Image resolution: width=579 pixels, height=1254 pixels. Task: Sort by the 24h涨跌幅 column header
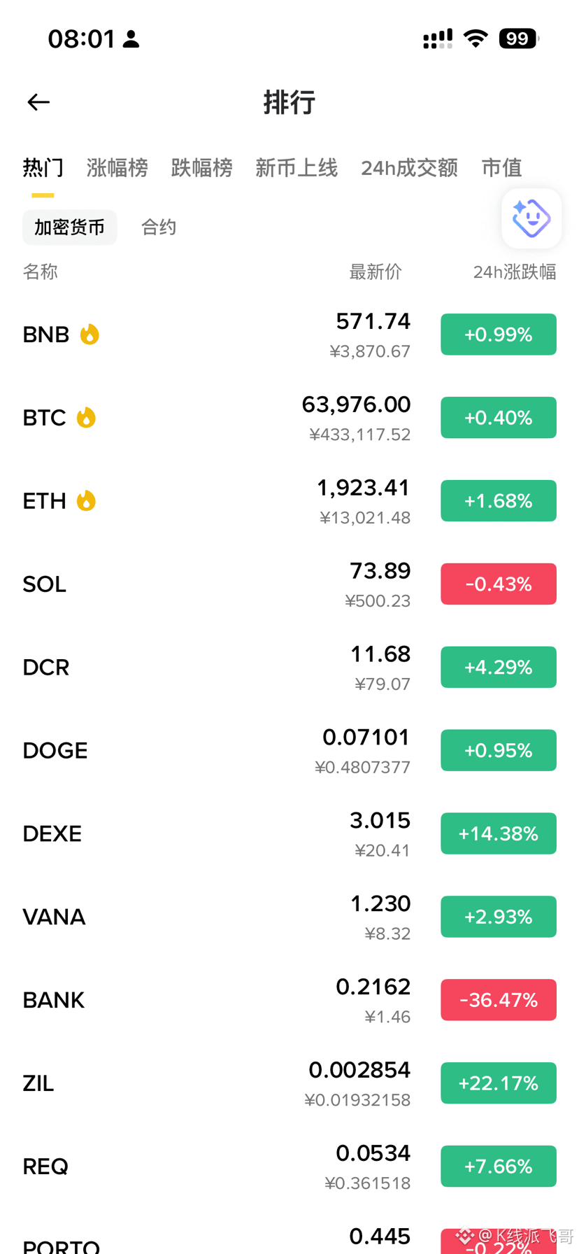pyautogui.click(x=515, y=272)
